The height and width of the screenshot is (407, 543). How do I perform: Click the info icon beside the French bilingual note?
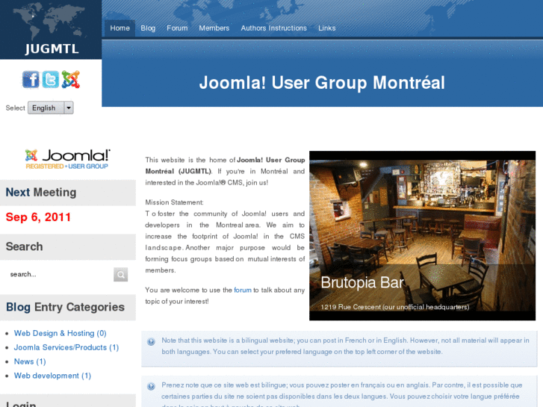tap(151, 387)
